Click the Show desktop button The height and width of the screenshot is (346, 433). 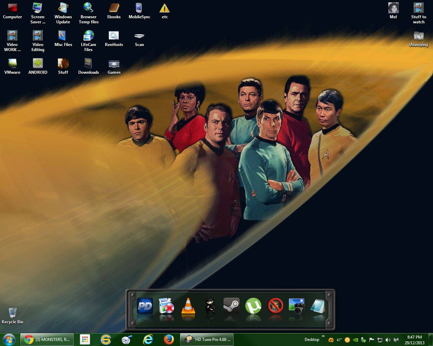point(431,340)
